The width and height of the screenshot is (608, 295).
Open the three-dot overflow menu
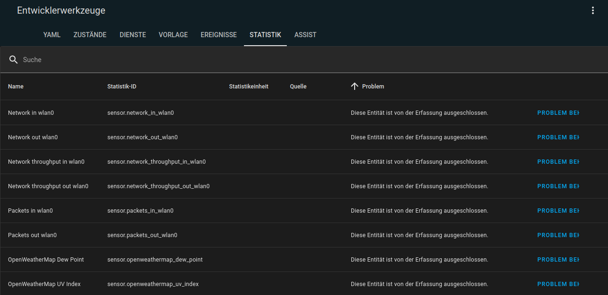tap(593, 11)
